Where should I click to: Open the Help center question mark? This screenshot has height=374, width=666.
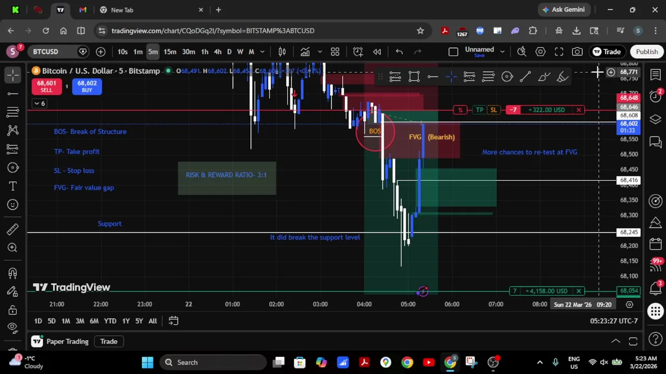[x=655, y=340]
